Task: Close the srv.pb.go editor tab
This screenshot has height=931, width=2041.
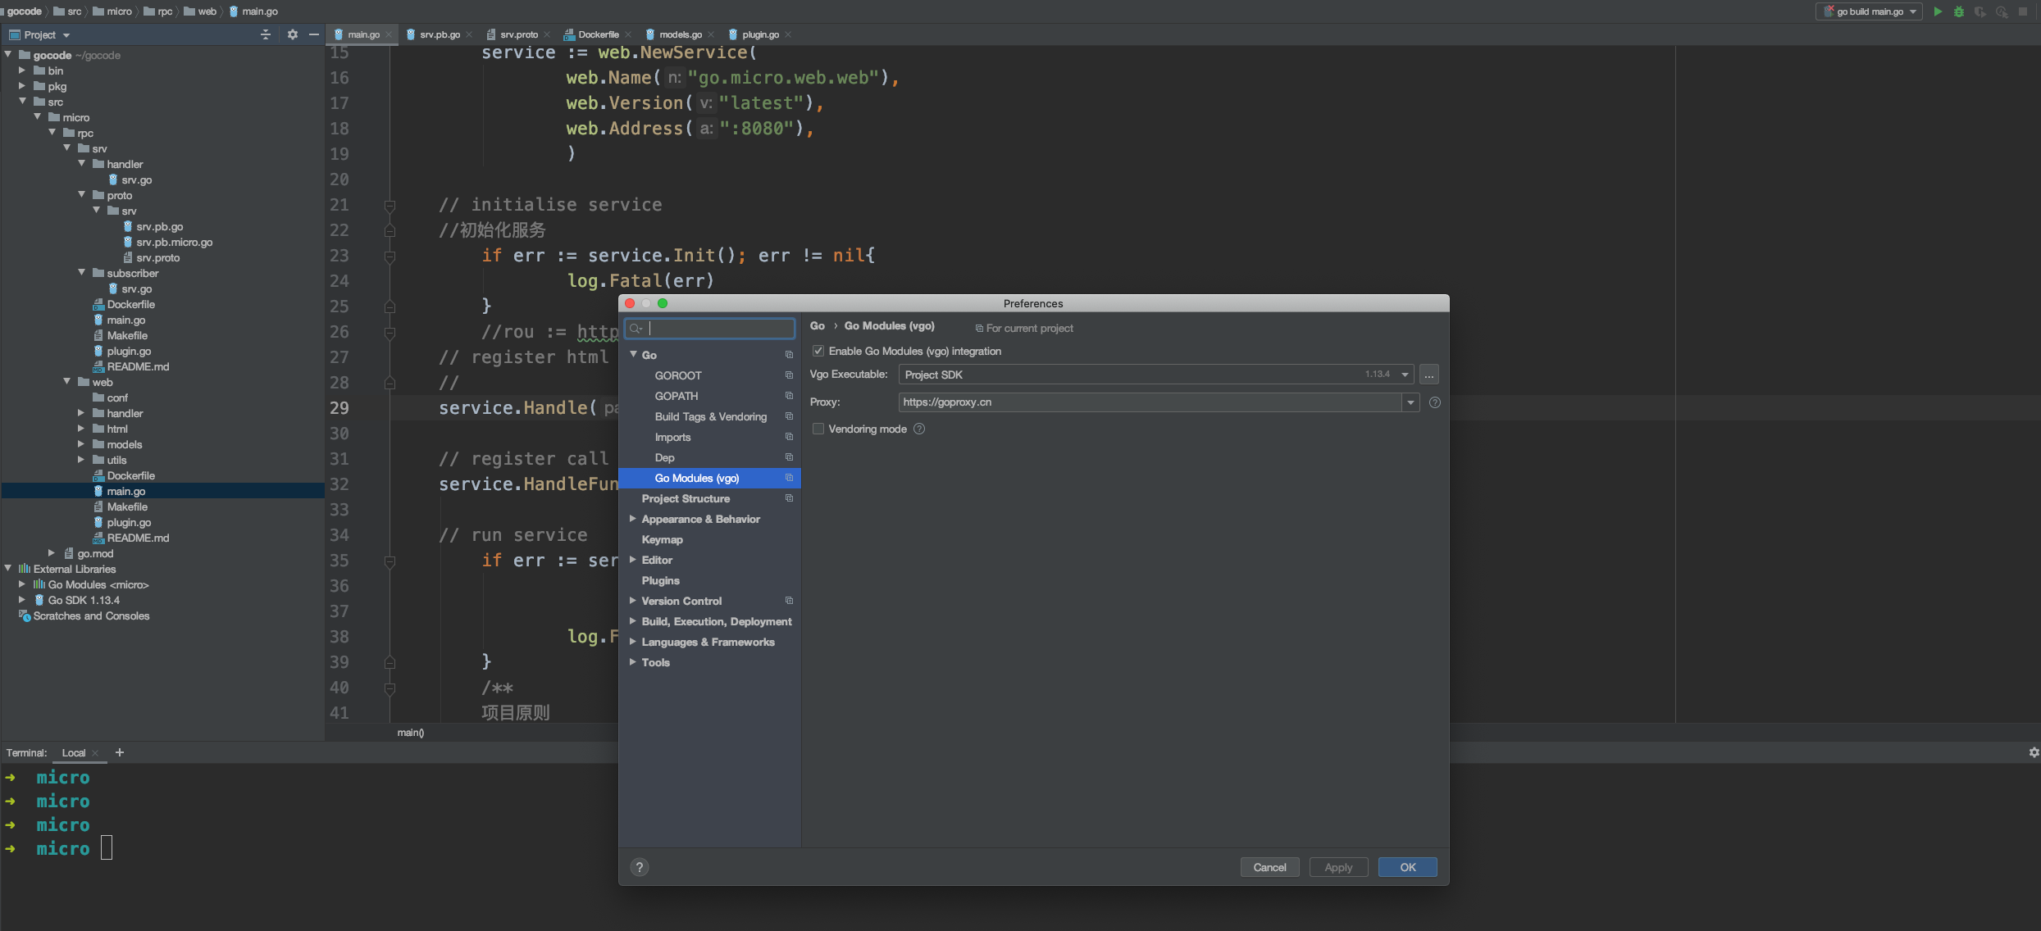Action: click(469, 34)
